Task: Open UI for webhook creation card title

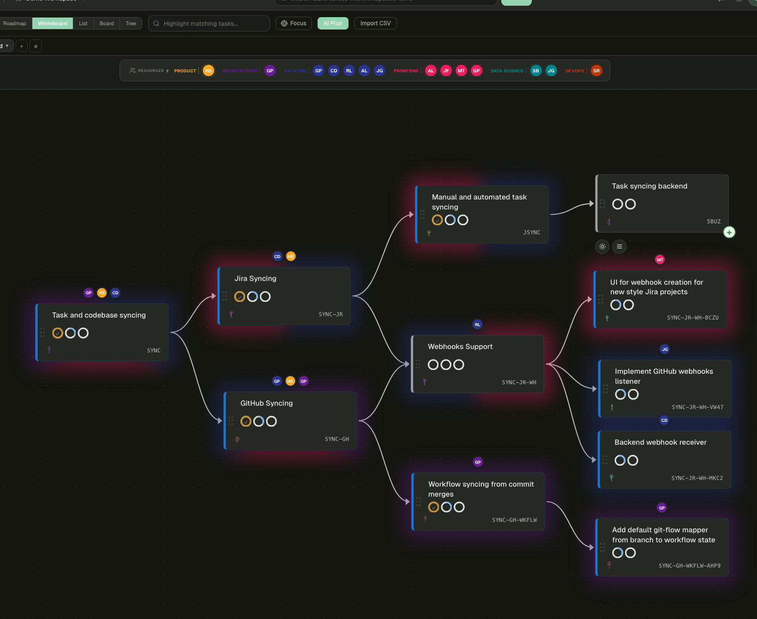Action: click(657, 287)
